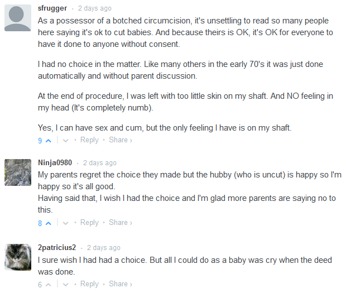Downvote 2patricius2's comment
Screen dimensions: 346x293
(65, 285)
